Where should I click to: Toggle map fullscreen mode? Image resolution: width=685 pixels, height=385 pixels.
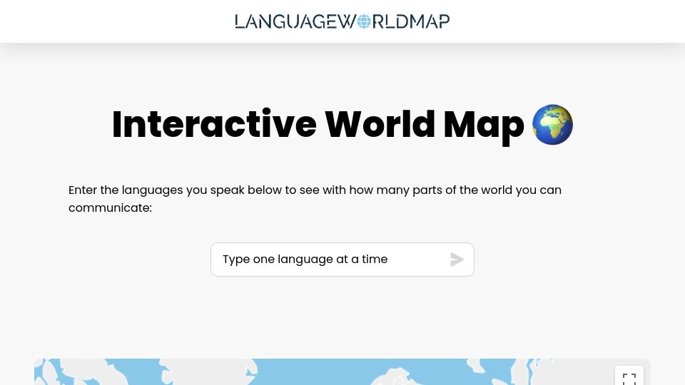pos(629,377)
